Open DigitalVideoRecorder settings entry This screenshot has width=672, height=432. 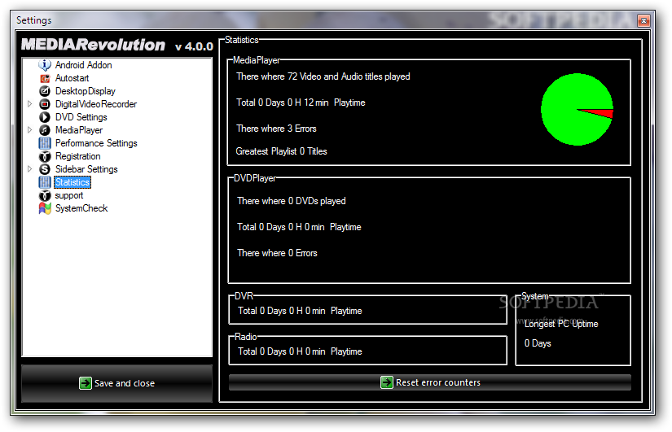point(96,104)
